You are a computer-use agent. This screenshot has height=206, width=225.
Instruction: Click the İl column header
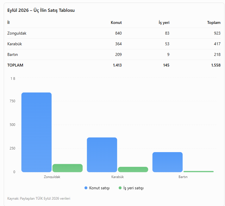pyautogui.click(x=8, y=22)
